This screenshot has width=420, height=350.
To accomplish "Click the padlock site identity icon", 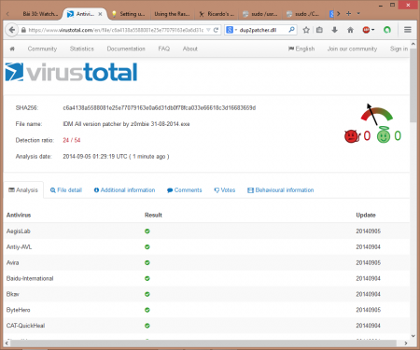I will [x=23, y=30].
